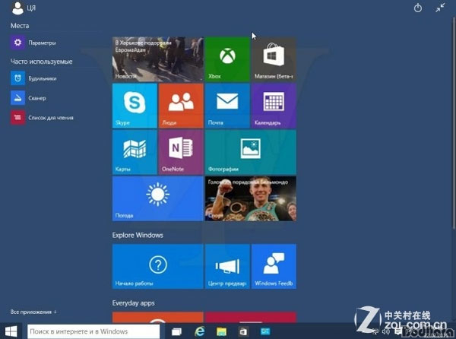Open the Windows Feedback tile
This screenshot has height=339, width=456.
pyautogui.click(x=274, y=266)
